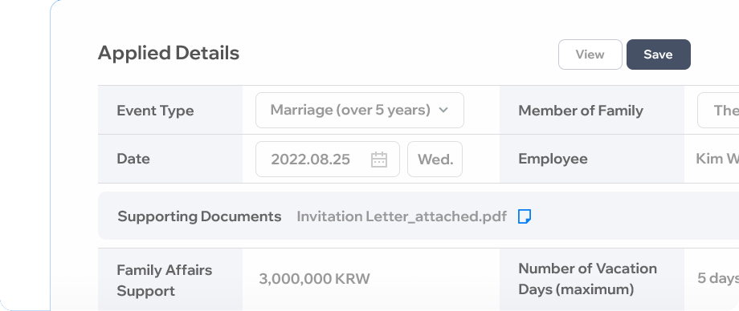Select the Wed. weekday field
The image size is (739, 311).
tap(435, 159)
